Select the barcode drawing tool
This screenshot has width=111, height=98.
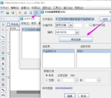coord(3,74)
